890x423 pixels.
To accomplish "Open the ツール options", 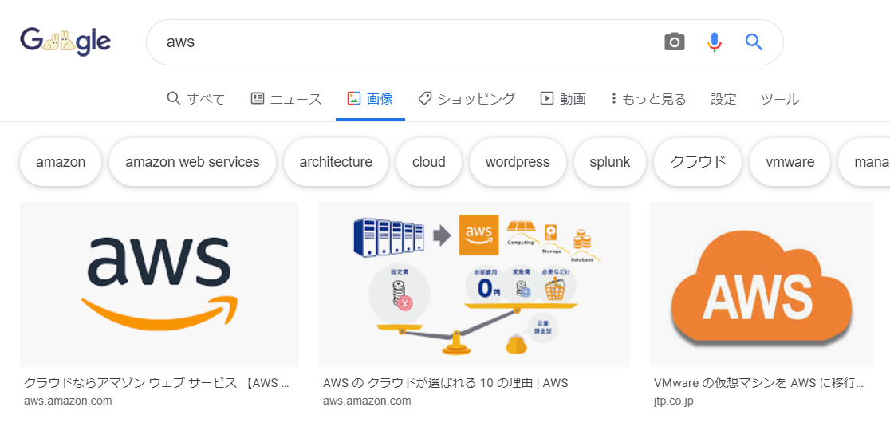I will (780, 99).
